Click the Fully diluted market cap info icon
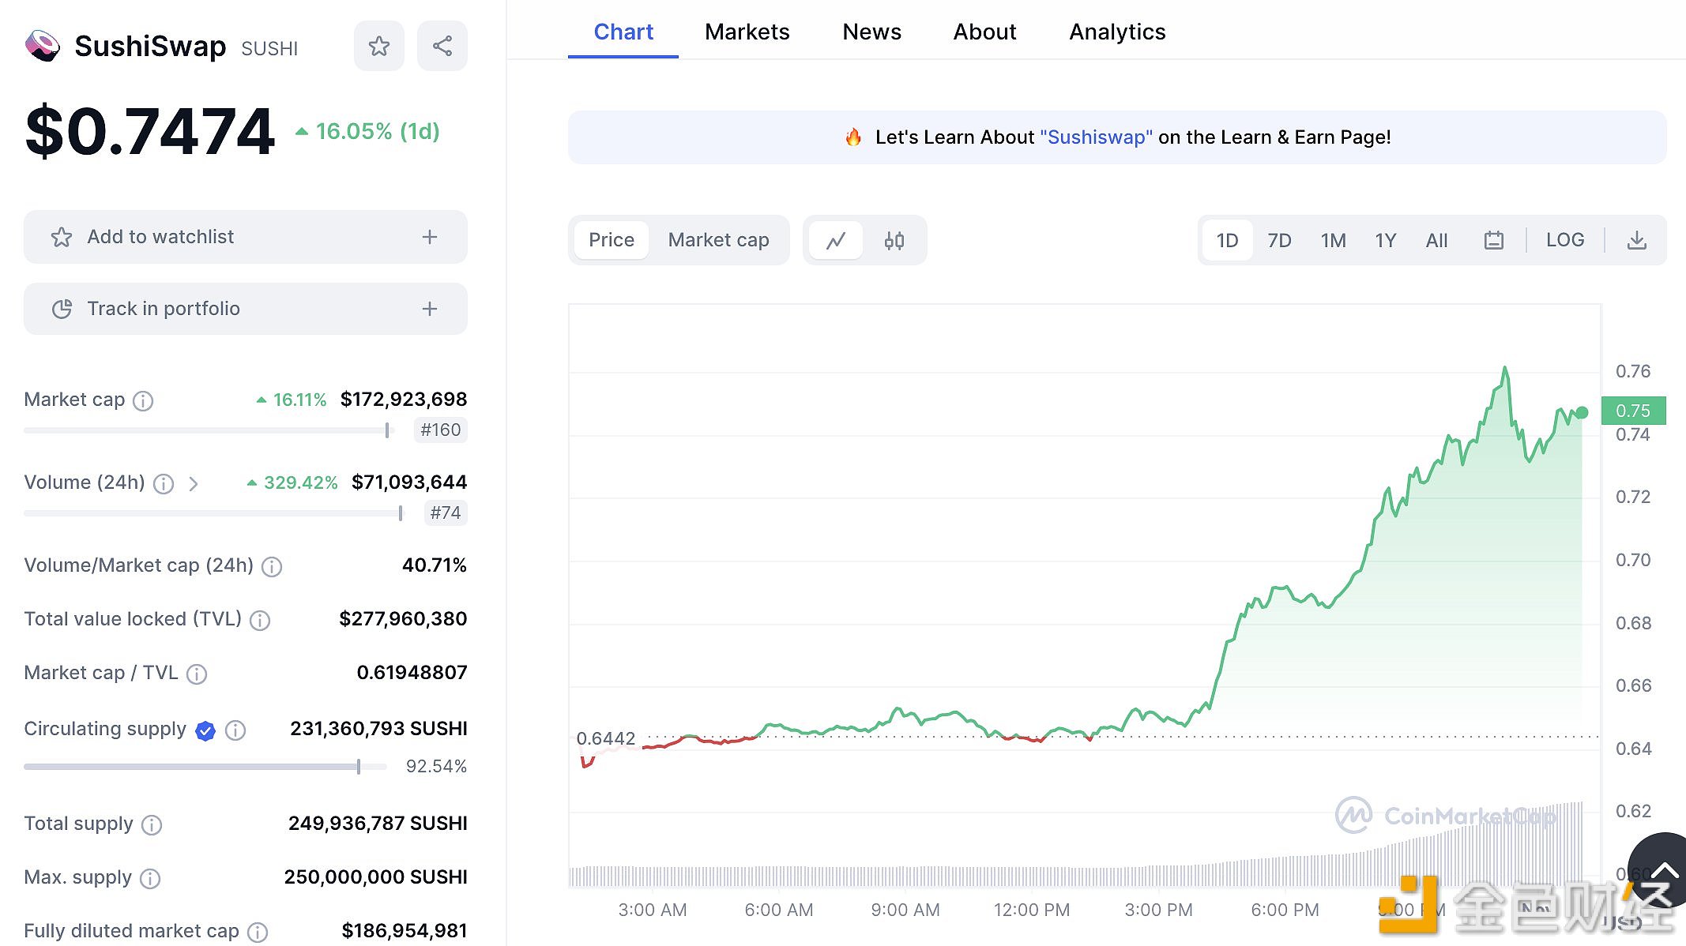Screen dimensions: 1686x946 pyautogui.click(x=258, y=932)
